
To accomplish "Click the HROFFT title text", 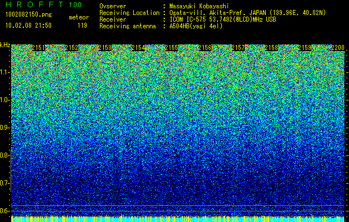I will (x=35, y=4).
